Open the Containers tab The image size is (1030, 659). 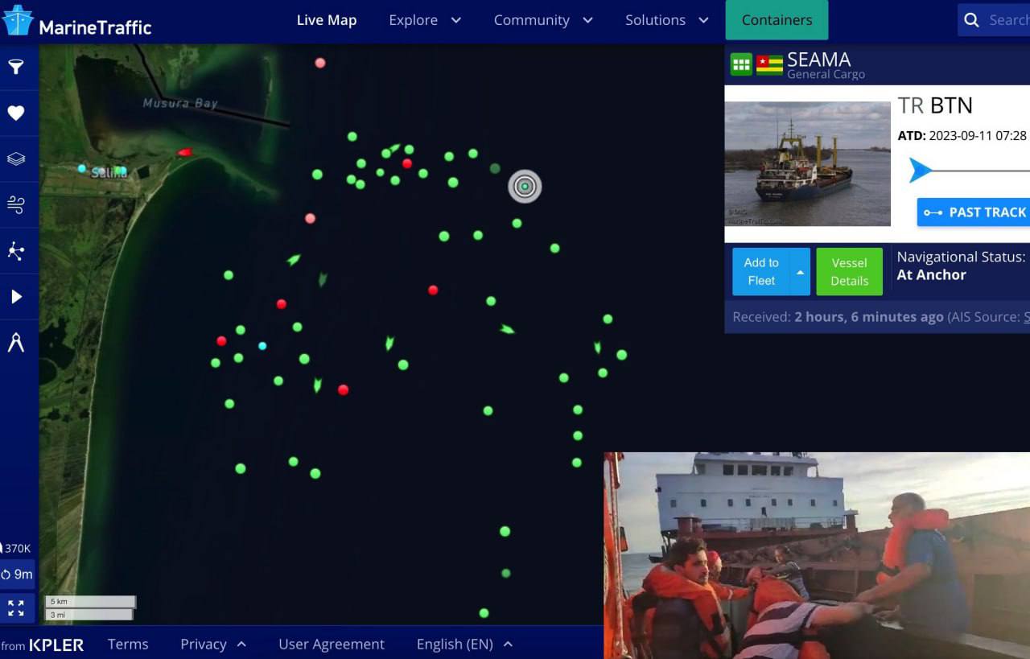coord(777,20)
